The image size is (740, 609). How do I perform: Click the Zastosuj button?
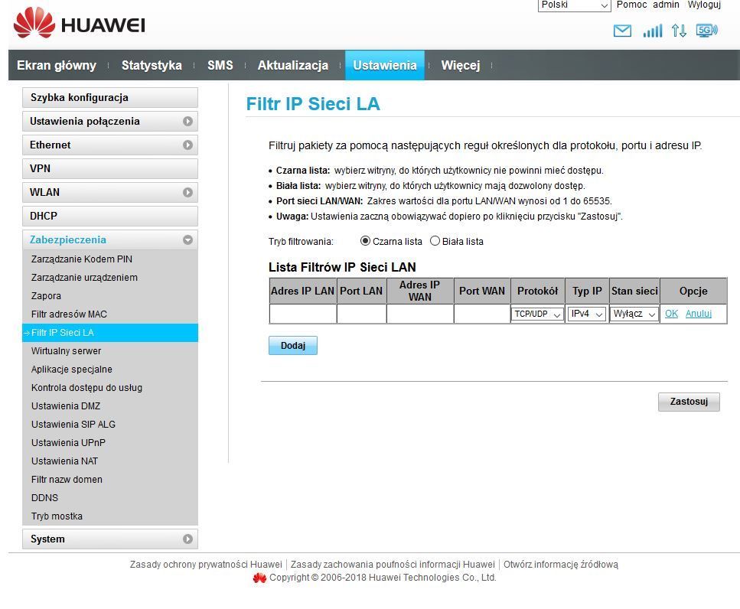689,402
